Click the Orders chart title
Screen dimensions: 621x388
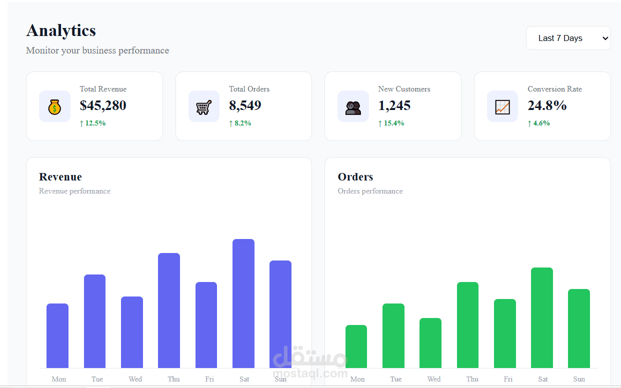click(x=355, y=177)
